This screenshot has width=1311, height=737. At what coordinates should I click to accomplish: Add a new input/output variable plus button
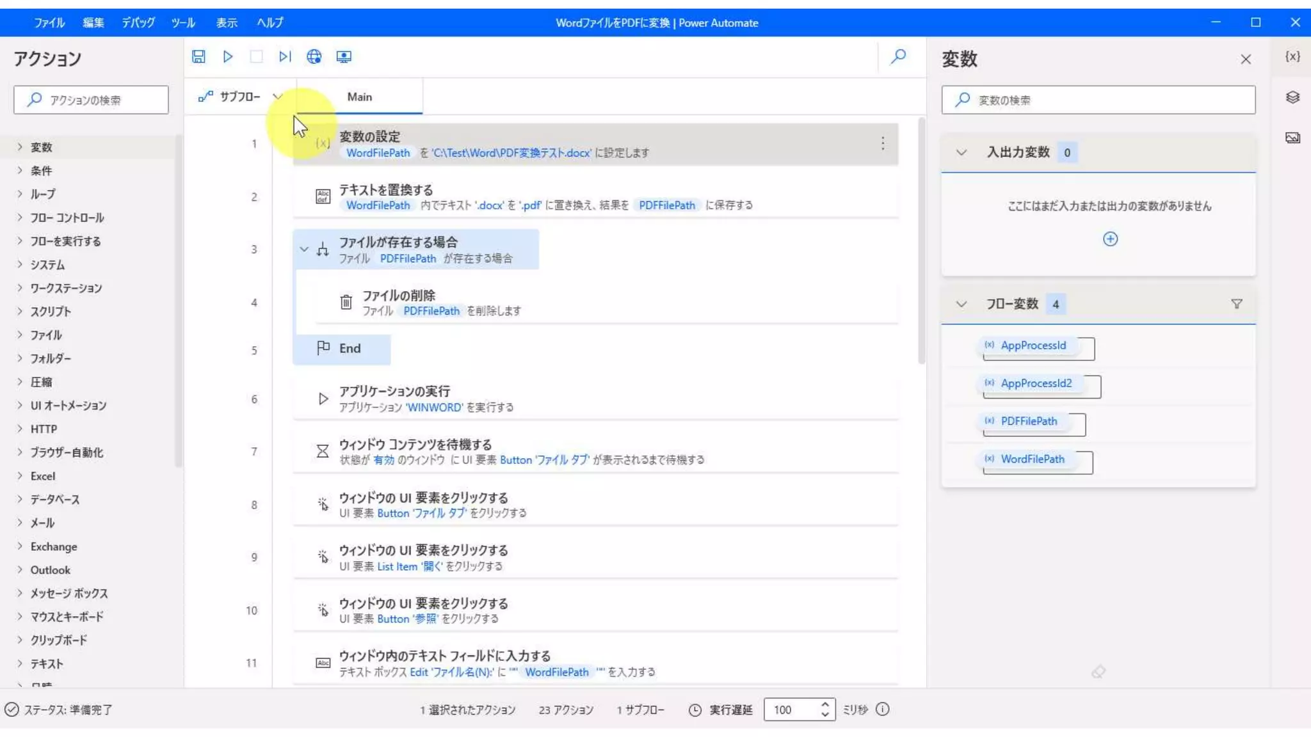click(1110, 239)
